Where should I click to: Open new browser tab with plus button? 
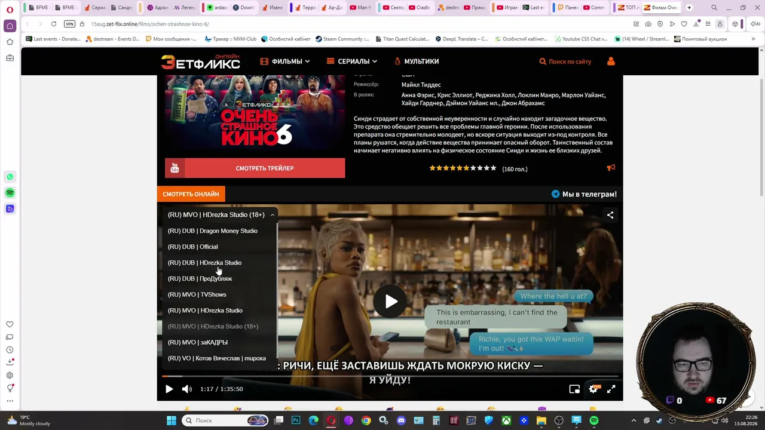pos(690,8)
